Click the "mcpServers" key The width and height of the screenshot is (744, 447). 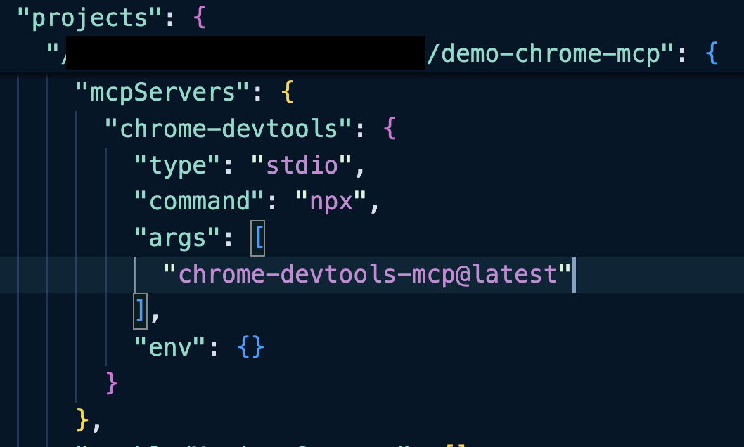tap(162, 91)
